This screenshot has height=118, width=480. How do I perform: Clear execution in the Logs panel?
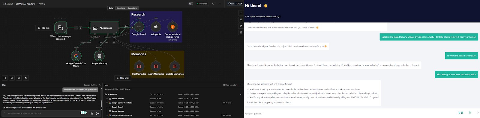click(230, 85)
